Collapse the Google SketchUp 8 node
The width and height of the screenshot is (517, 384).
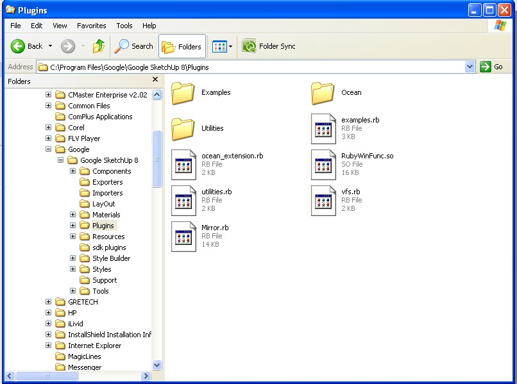pos(61,160)
